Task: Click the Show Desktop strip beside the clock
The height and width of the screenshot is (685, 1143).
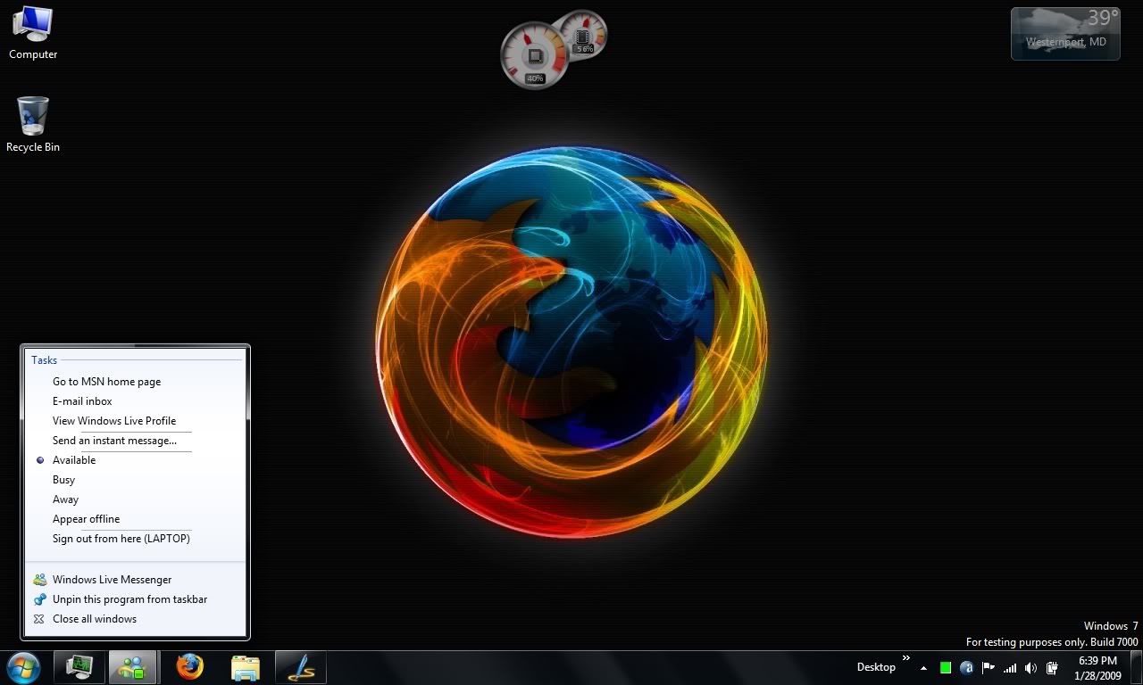Action: 1138,667
